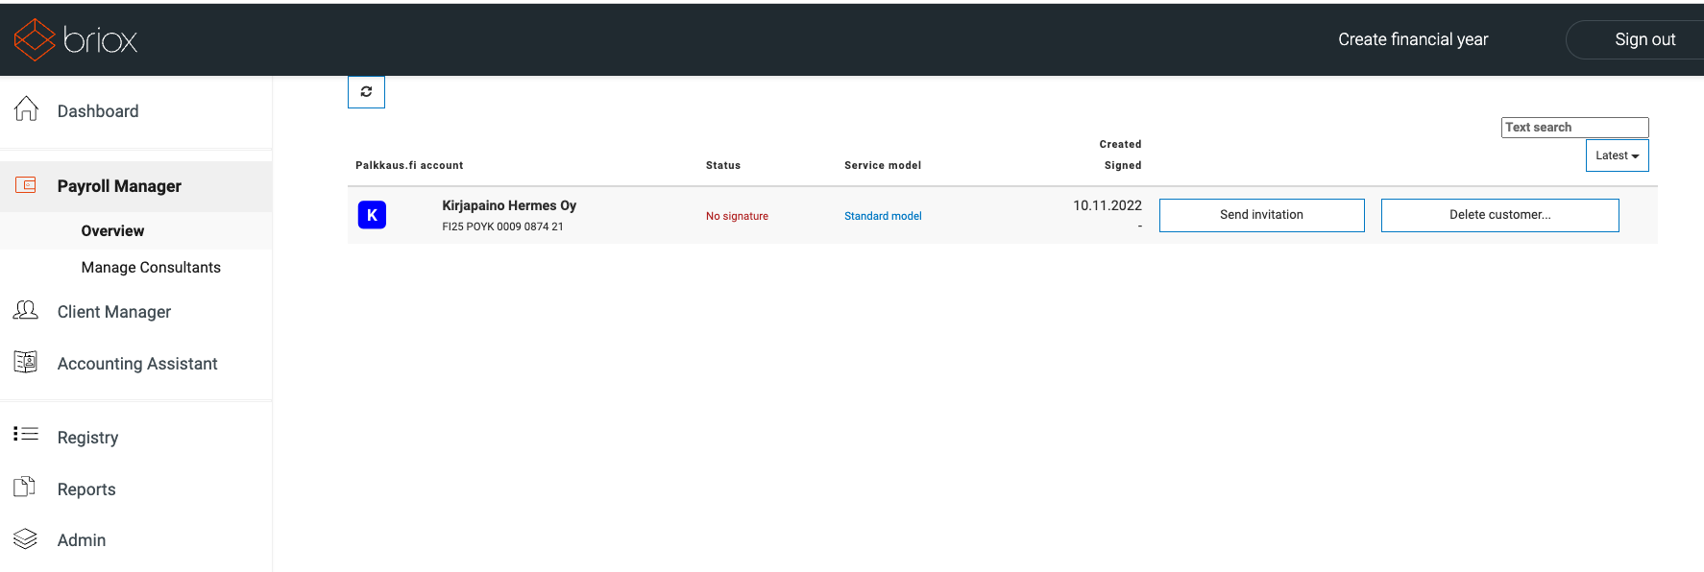The width and height of the screenshot is (1704, 572).
Task: Click the Delete customer... button
Action: (x=1499, y=215)
